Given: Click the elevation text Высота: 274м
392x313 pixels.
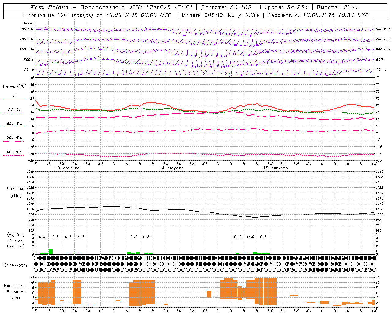Looking at the screenshot, I should pos(337,7).
